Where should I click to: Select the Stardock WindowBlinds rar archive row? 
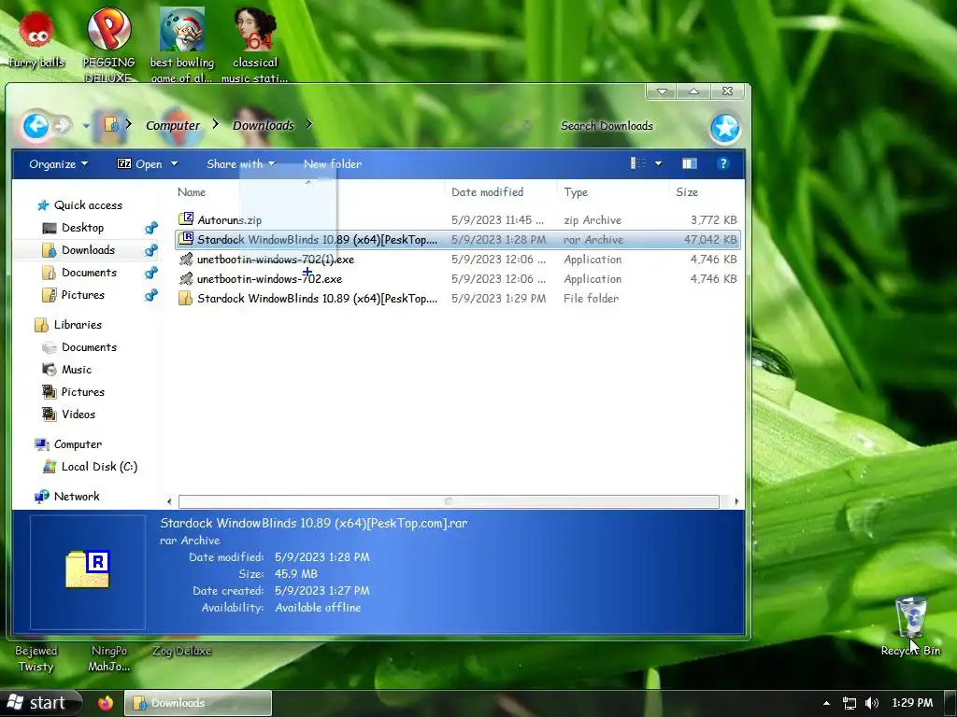point(458,240)
